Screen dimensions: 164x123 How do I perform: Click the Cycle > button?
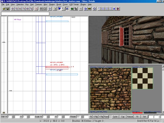click(x=116, y=117)
